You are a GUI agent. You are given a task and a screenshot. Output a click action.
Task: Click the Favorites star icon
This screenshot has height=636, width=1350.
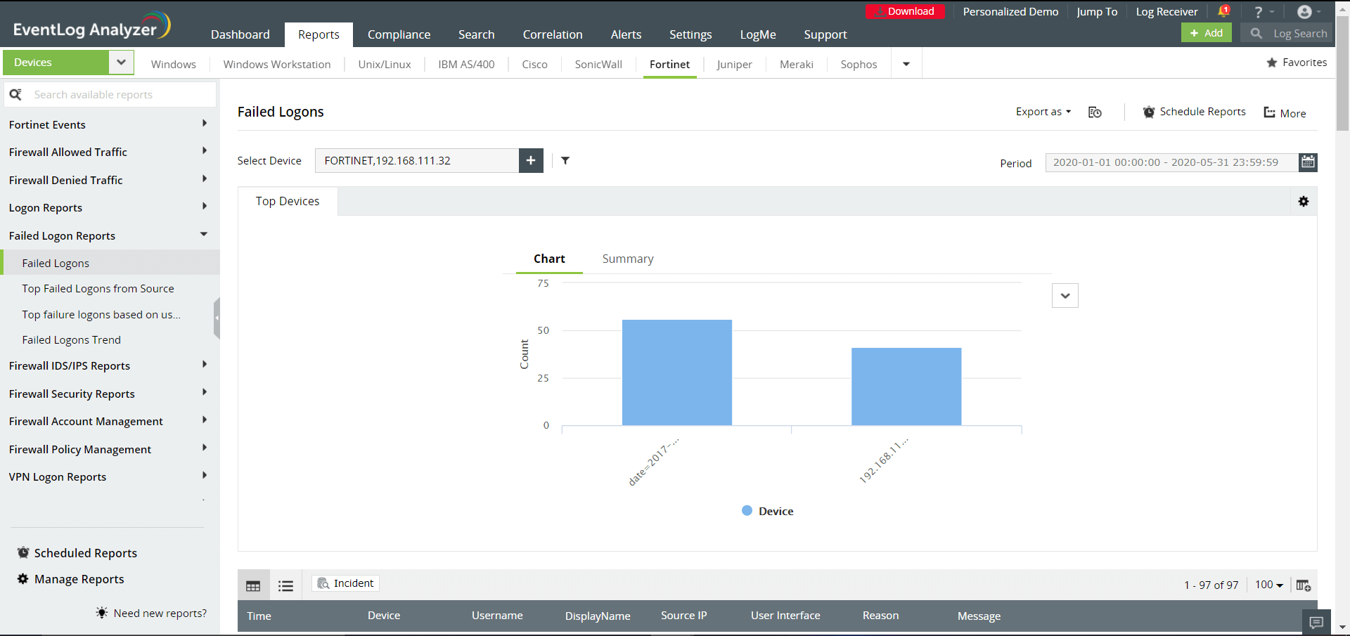click(1272, 63)
